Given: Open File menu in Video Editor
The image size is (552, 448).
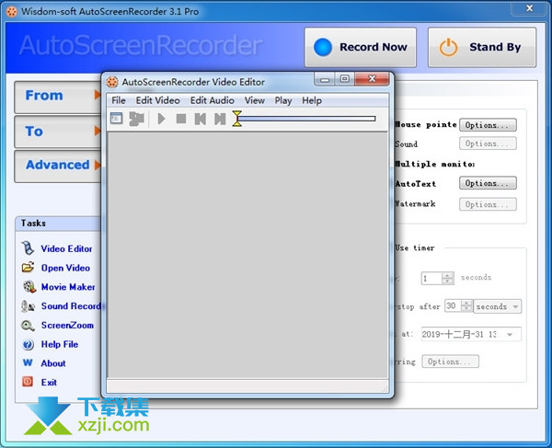Looking at the screenshot, I should click(119, 100).
